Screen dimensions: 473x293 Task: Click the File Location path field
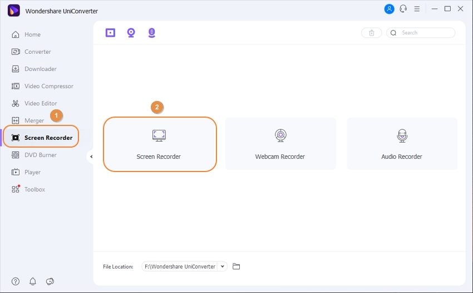click(180, 266)
